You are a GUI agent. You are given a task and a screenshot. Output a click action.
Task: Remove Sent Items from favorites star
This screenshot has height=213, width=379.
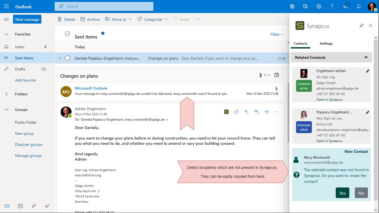point(103,33)
